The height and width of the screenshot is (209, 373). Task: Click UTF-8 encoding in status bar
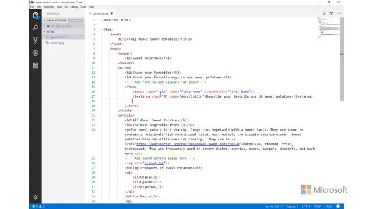[306, 207]
